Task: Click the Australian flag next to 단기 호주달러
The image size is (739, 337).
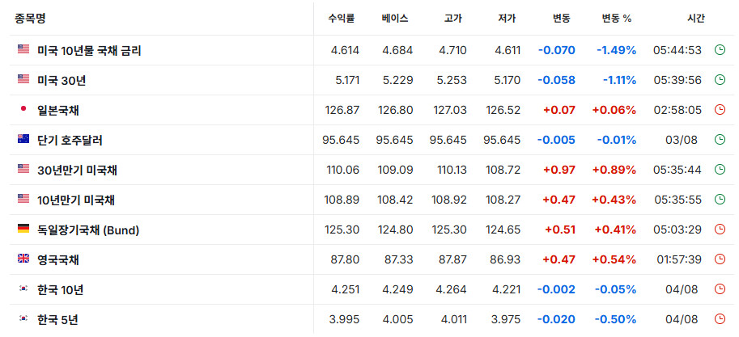Action: point(23,139)
